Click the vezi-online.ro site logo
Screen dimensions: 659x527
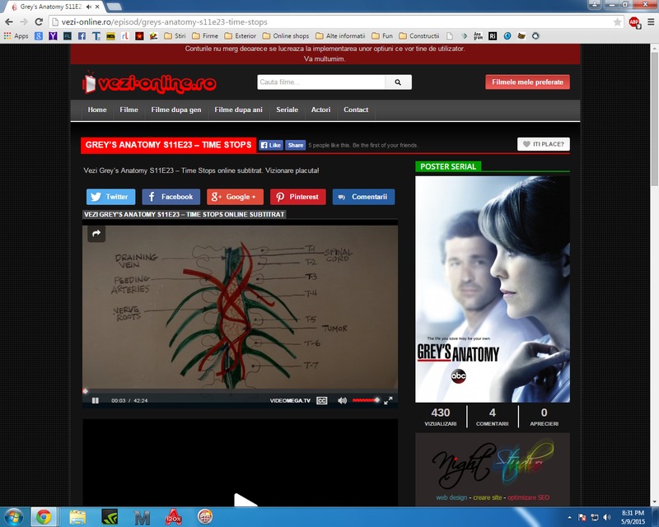pyautogui.click(x=149, y=83)
